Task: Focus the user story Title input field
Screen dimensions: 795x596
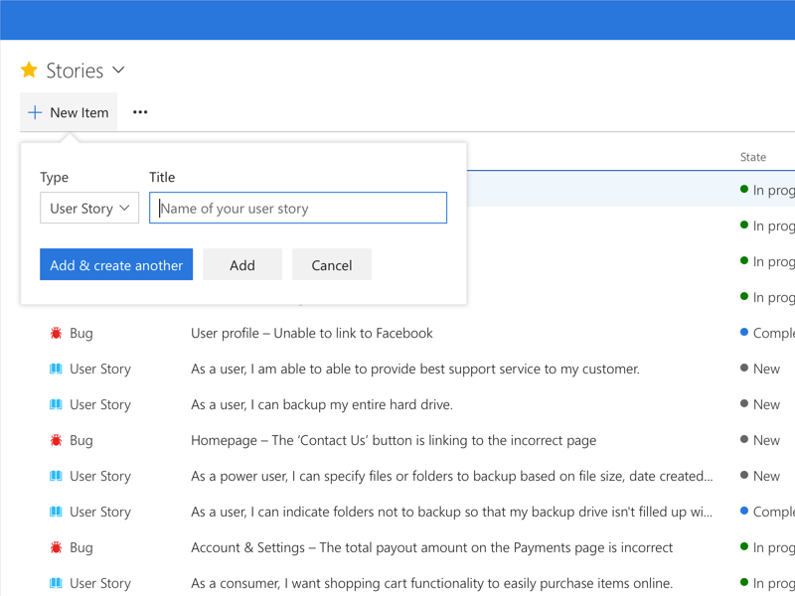Action: coord(298,209)
